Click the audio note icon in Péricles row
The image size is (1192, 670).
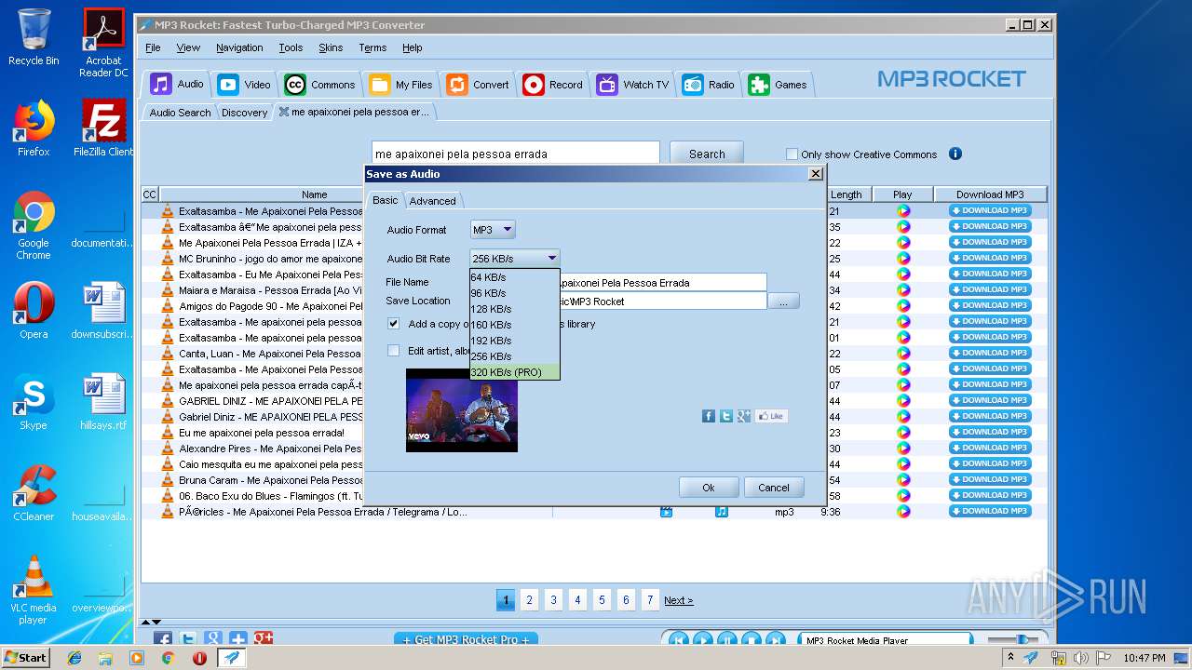point(722,512)
